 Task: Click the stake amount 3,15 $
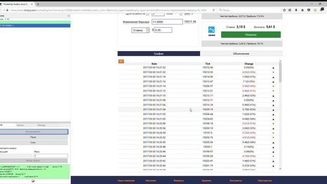tap(241, 27)
